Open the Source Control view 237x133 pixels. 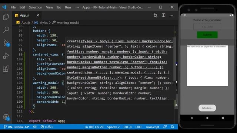point(6,43)
